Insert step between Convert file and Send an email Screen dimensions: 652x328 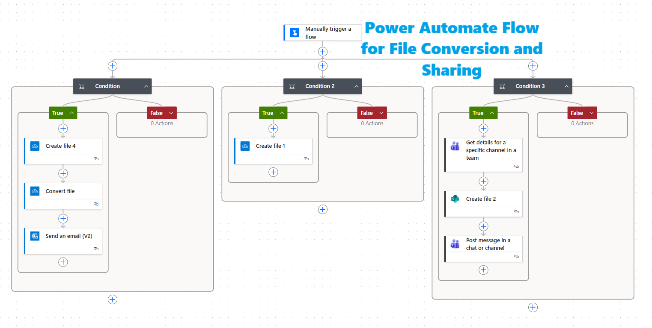(x=63, y=219)
